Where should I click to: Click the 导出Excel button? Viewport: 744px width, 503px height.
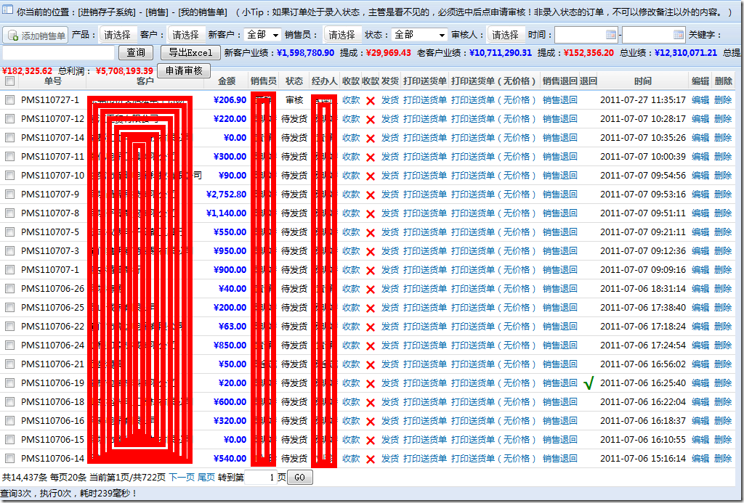190,52
